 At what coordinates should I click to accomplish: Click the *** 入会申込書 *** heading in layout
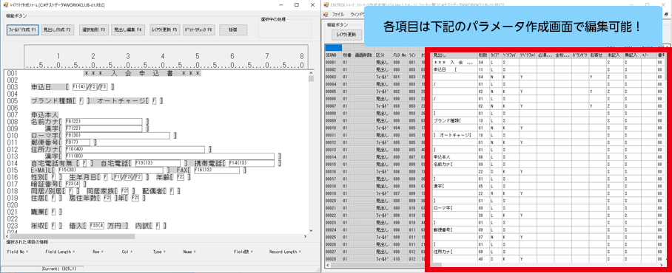tap(142, 74)
